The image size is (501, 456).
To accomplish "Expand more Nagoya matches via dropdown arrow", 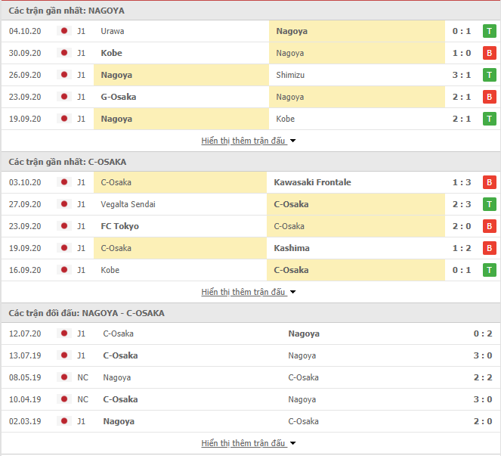I will (x=292, y=141).
